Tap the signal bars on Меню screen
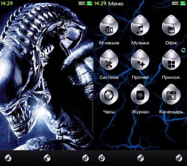Screen dimensions: 187x166 click(175, 3)
